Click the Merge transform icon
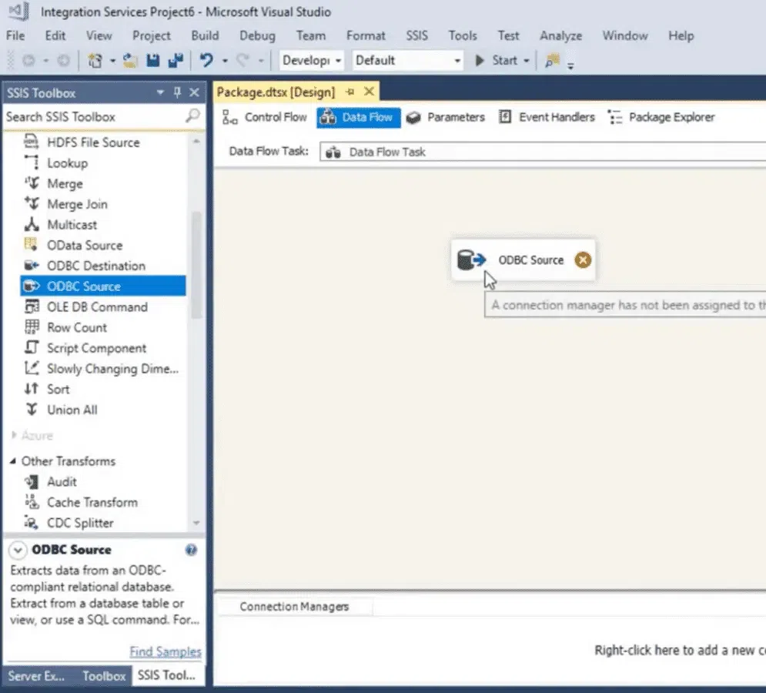 coord(32,183)
